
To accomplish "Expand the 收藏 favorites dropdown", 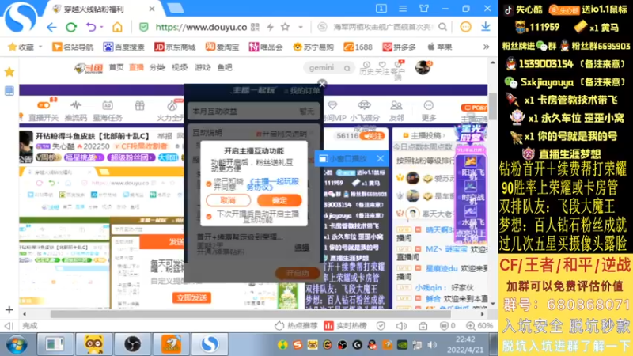I will (40, 47).
